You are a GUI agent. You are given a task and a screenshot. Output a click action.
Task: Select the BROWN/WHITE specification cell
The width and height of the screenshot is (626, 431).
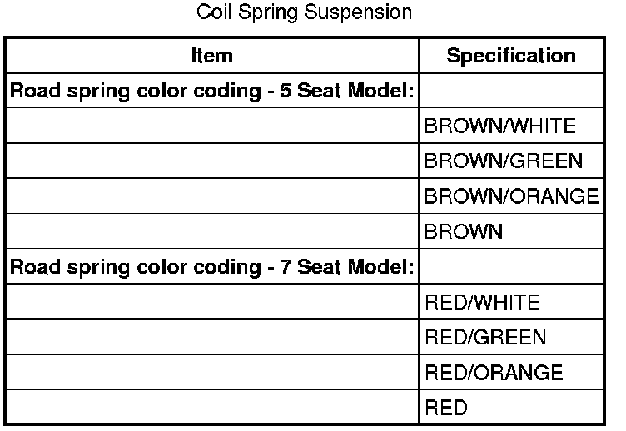coord(511,126)
